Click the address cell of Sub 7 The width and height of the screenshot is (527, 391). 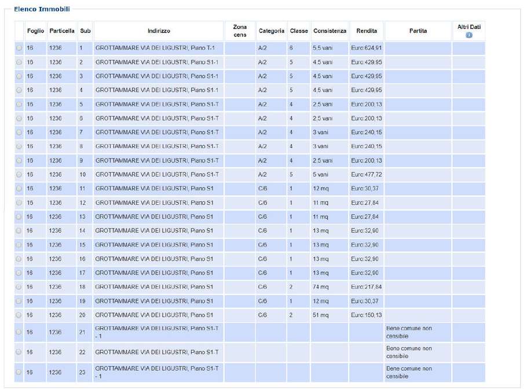(x=158, y=132)
